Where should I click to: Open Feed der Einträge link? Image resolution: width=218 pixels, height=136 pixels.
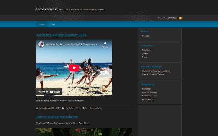[x=150, y=92]
